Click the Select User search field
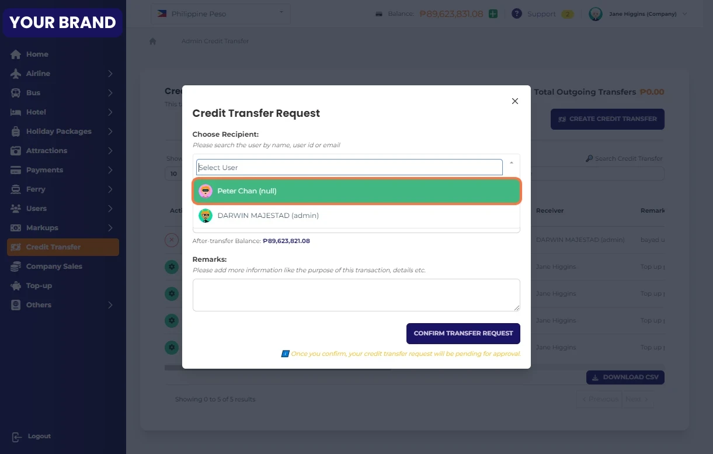Image resolution: width=713 pixels, height=454 pixels. tap(349, 168)
